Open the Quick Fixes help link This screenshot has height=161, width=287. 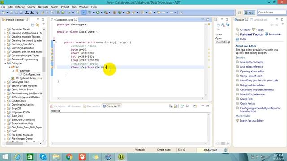tap(246, 99)
